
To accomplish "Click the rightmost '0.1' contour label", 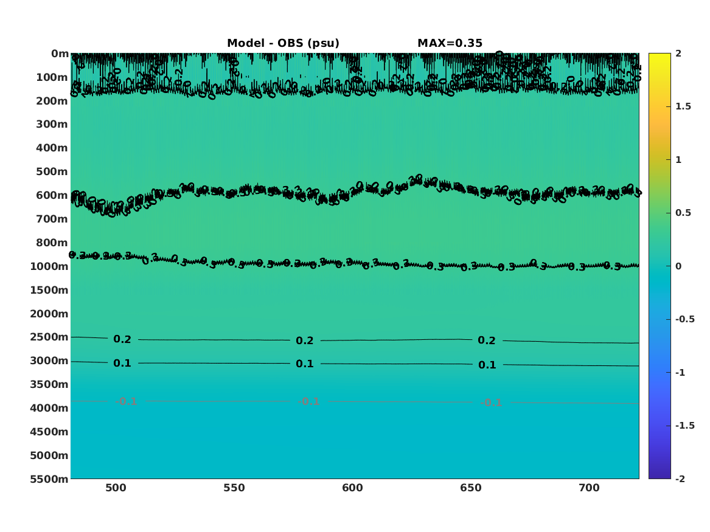I will pos(487,365).
